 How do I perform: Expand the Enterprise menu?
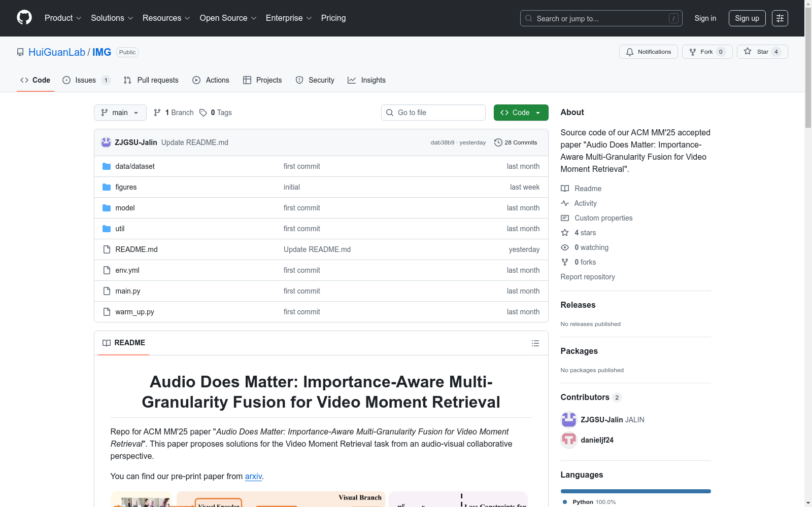coord(289,18)
